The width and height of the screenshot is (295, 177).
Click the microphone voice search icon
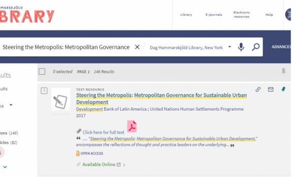(x=241, y=47)
